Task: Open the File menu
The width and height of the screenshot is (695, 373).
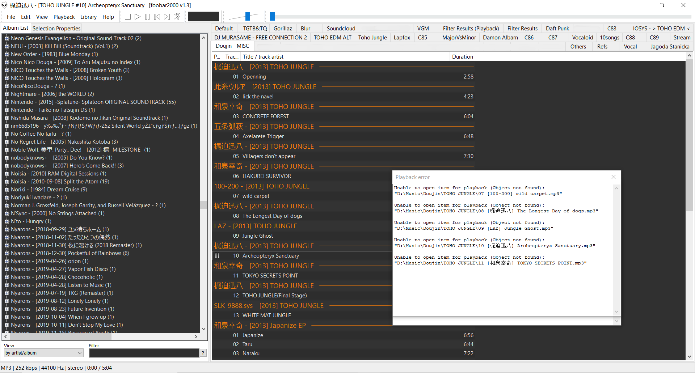Action: (x=11, y=17)
